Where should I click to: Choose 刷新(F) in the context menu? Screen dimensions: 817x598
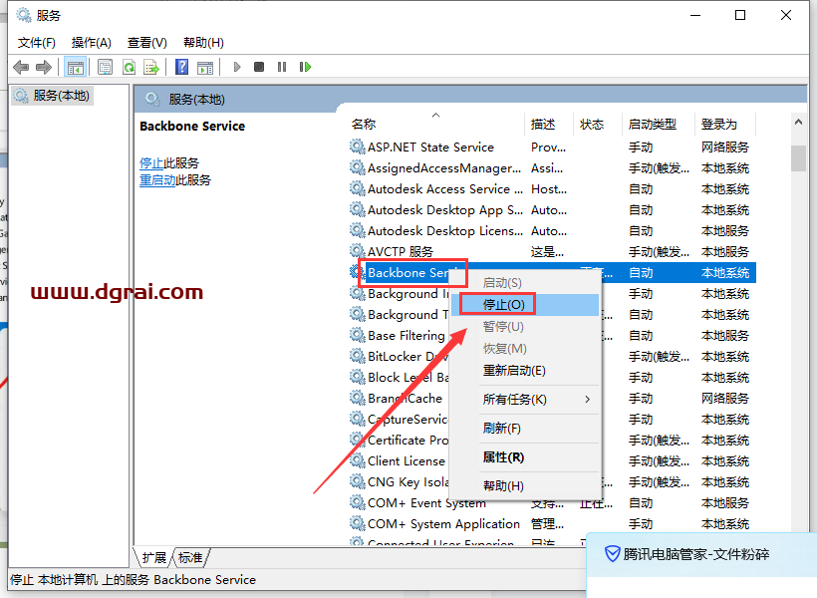coord(525,429)
